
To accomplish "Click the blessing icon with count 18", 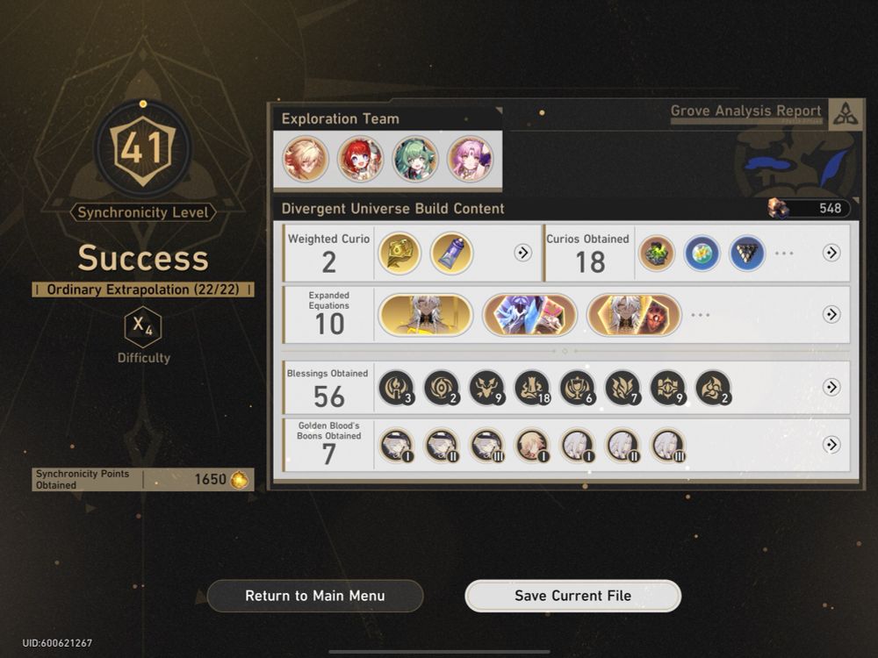I will (x=533, y=387).
